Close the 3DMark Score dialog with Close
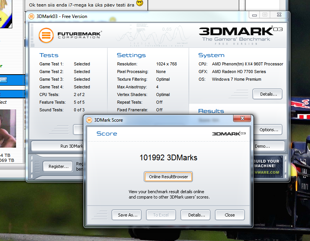 (x=230, y=215)
